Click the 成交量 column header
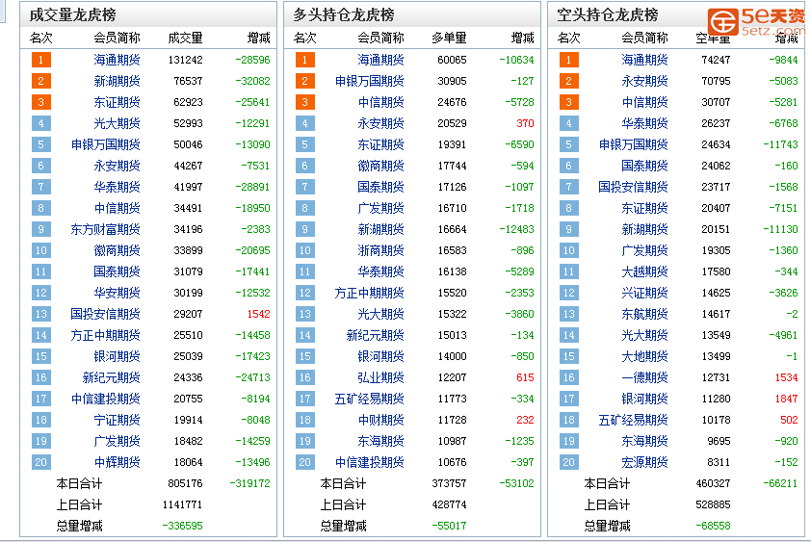The height and width of the screenshot is (542, 811). click(185, 39)
